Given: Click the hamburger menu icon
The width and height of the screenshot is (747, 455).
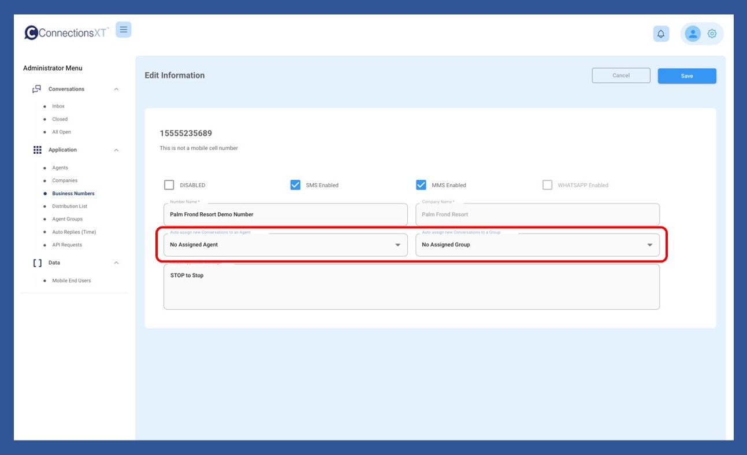Looking at the screenshot, I should 123,29.
